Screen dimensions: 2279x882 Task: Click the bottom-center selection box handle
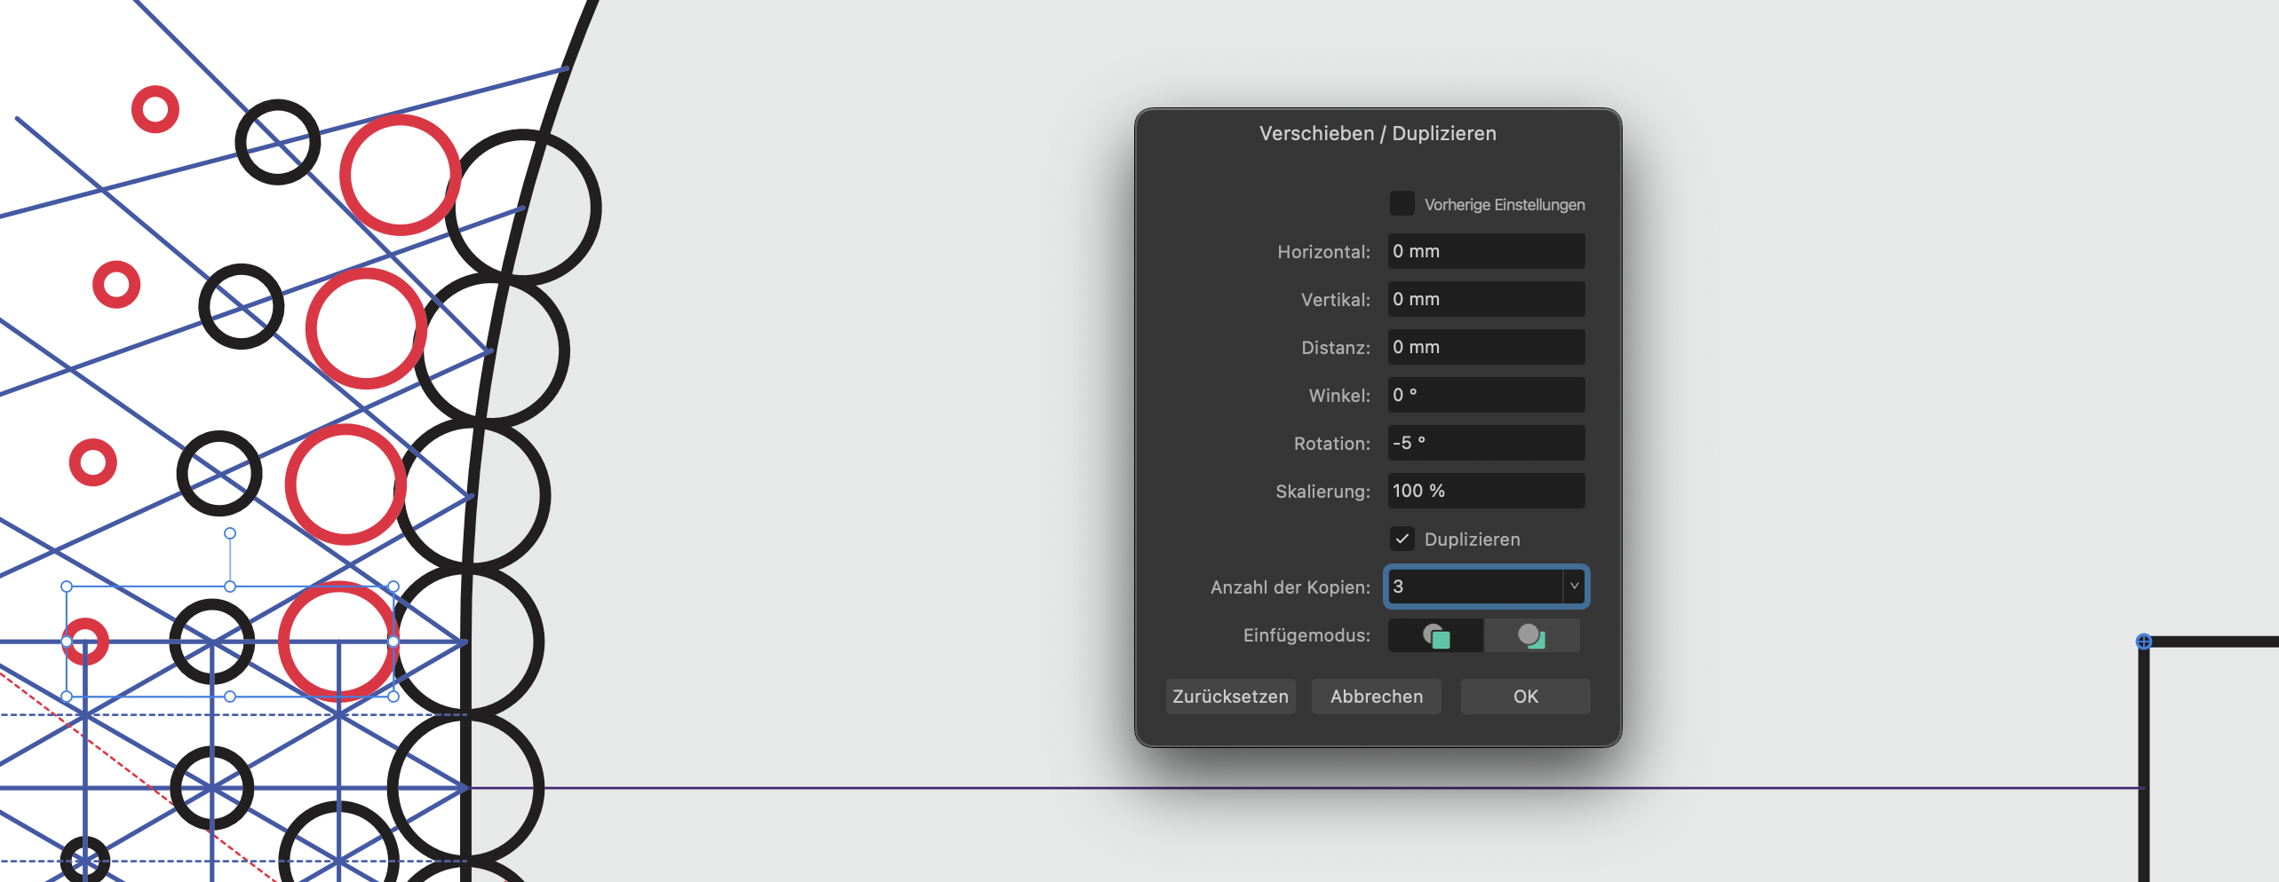click(230, 697)
